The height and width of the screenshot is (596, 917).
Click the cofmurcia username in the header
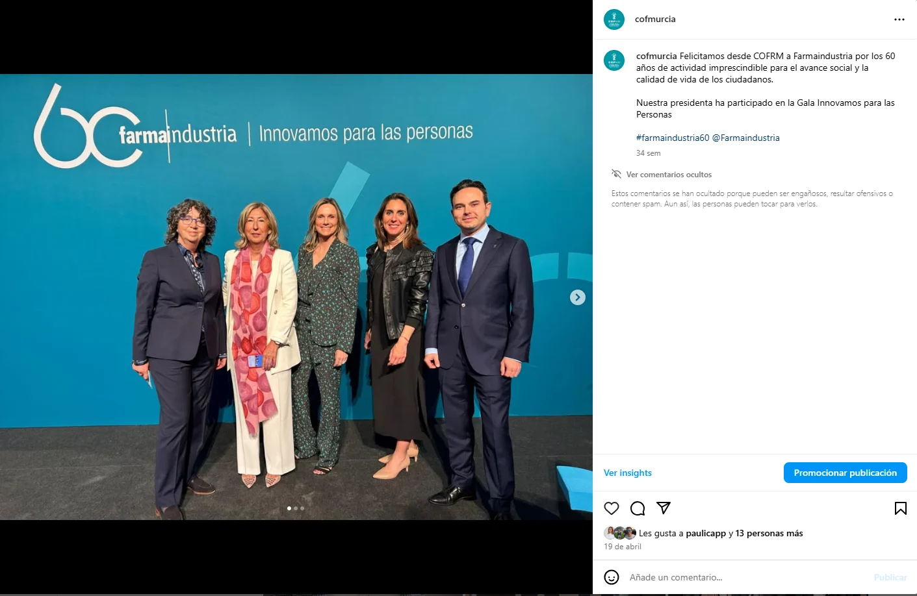[x=655, y=19]
